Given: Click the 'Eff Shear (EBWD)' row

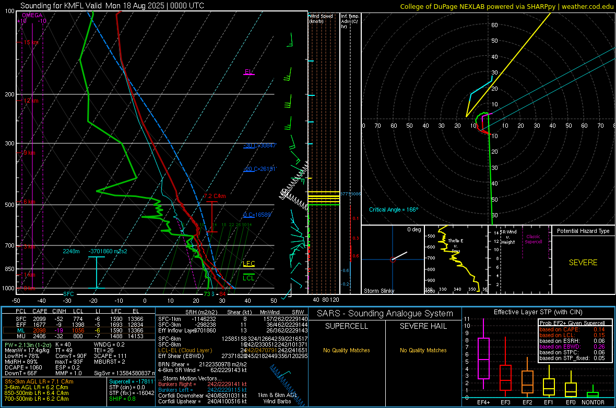Looking at the screenshot, I should pyautogui.click(x=232, y=356).
